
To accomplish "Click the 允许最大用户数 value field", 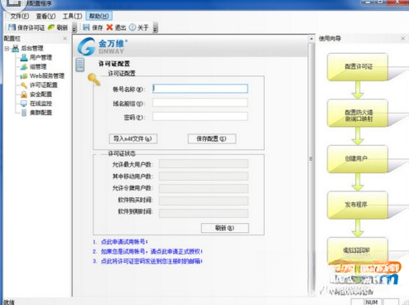I will [204, 164].
